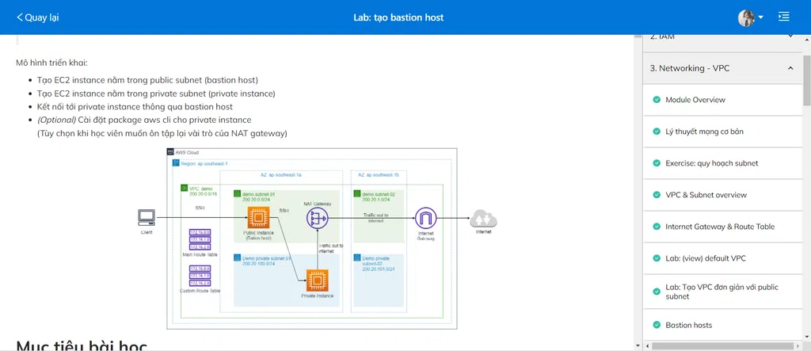
Task: Click the Main Route Table icon
Action: (x=200, y=240)
